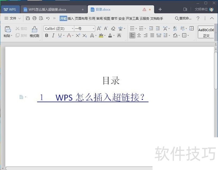218x170 pixels.
Task: Apply superscript formatting
Action: [78, 36]
